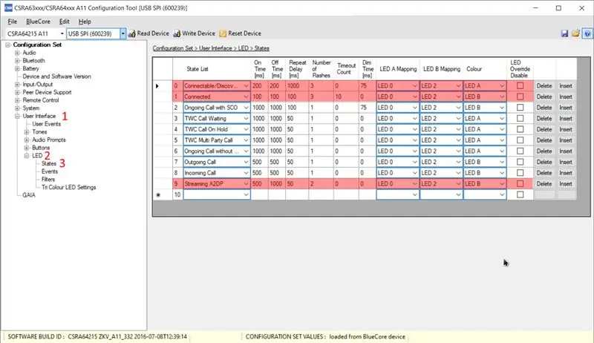This screenshot has width=594, height=343.
Task: Click the Reset Device toolbar icon
Action: click(x=223, y=33)
